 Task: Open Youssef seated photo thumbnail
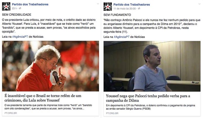[x=152, y=66]
